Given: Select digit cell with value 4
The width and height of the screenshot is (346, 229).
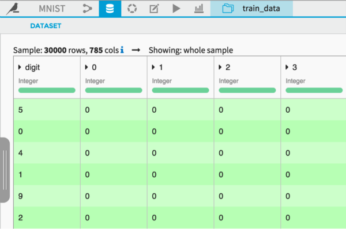Looking at the screenshot, I should pyautogui.click(x=47, y=153).
